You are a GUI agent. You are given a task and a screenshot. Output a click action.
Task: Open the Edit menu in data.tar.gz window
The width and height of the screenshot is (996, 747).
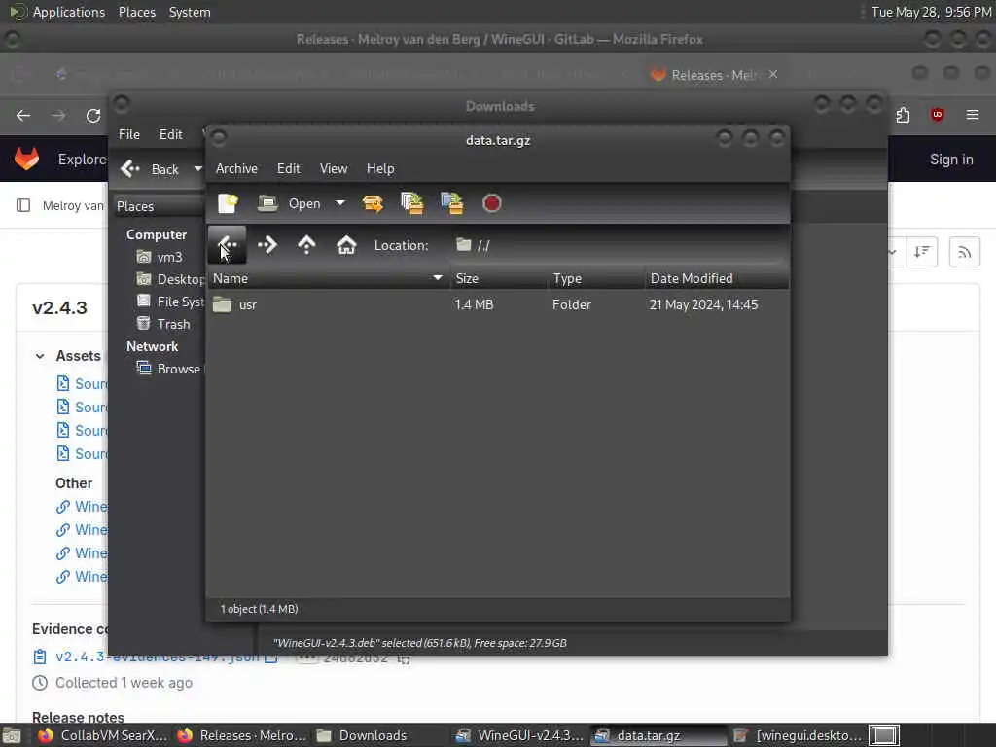point(288,169)
